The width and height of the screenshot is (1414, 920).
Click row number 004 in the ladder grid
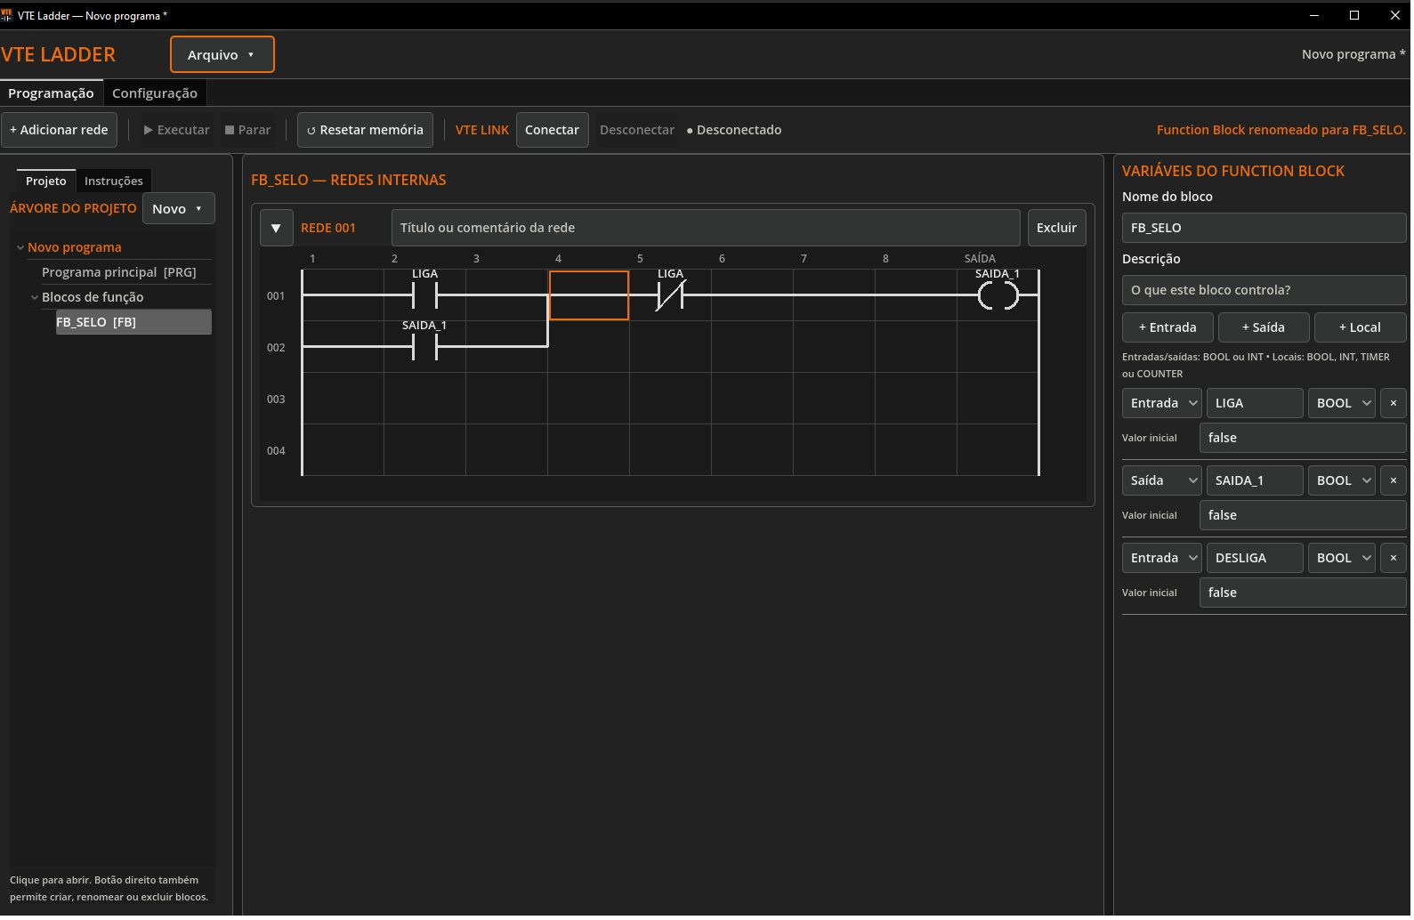pos(276,451)
